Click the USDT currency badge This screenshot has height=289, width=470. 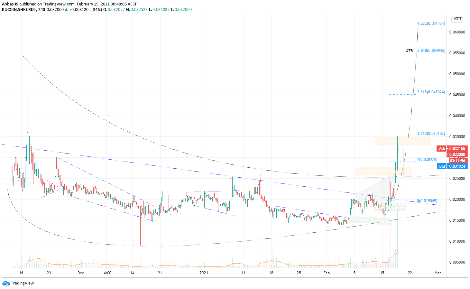457,19
